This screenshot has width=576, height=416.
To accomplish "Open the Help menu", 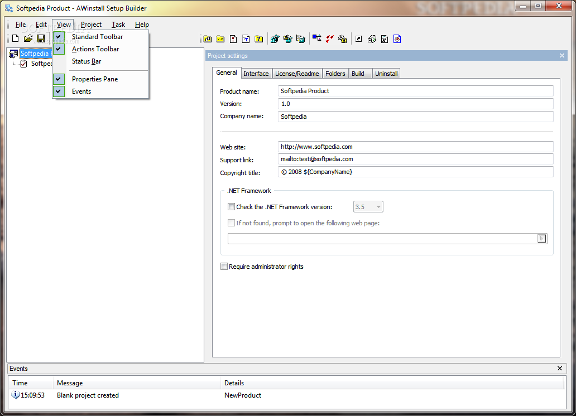I will 142,25.
